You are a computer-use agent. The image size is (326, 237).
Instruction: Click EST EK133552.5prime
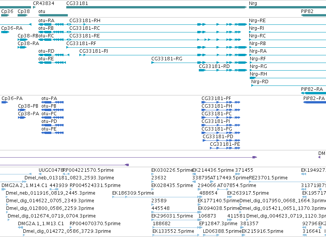176,235
